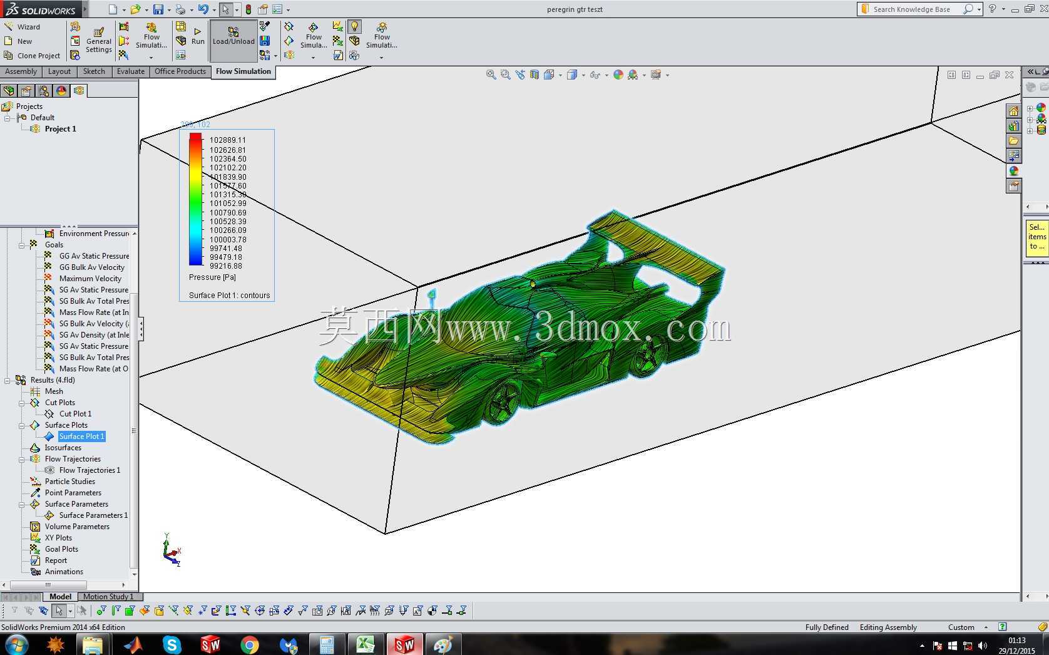
Task: Create a New flow simulation project
Action: (19, 41)
